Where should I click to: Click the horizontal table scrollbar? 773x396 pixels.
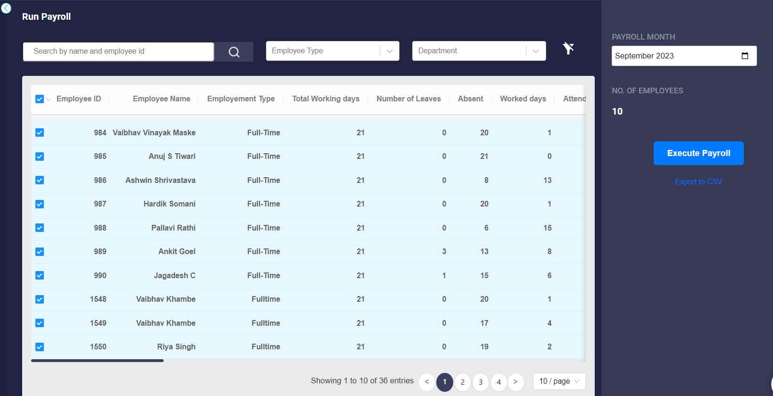97,361
